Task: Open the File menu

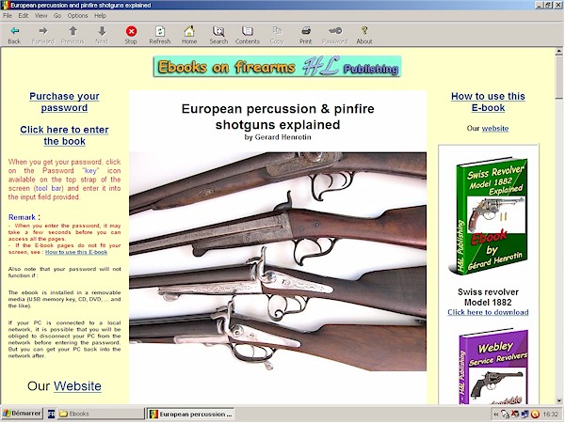Action: [x=8, y=15]
